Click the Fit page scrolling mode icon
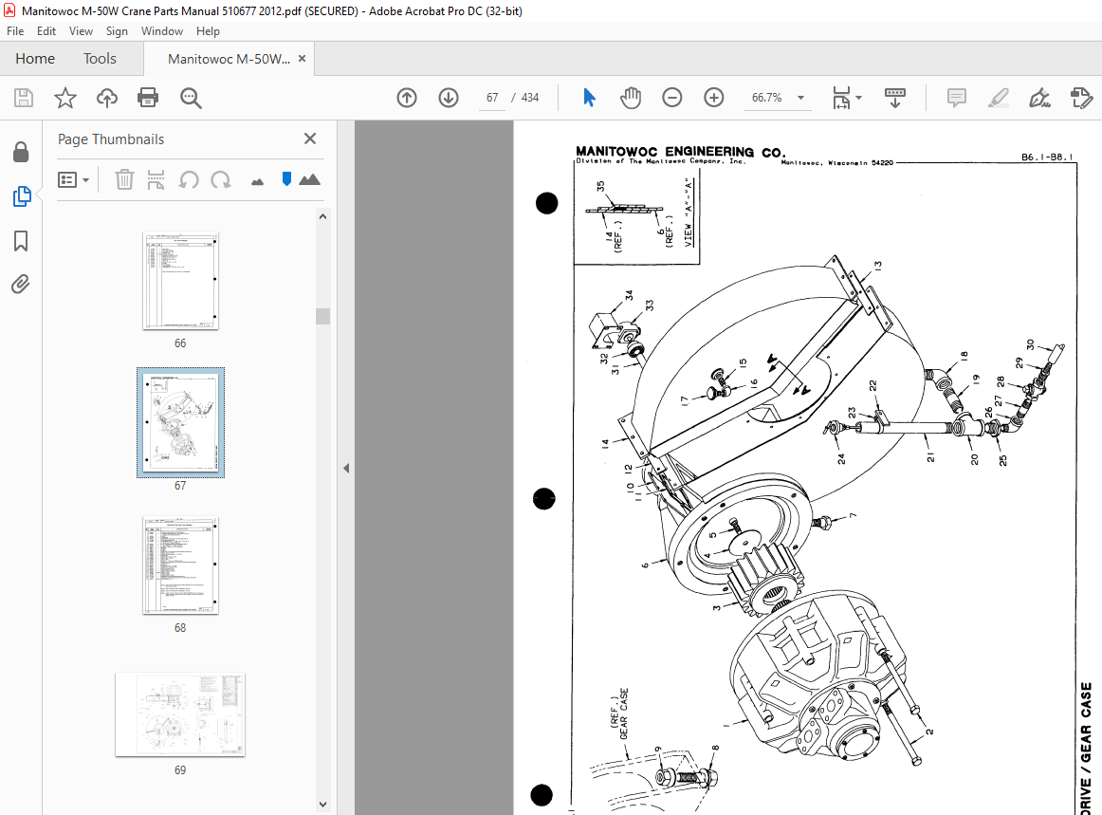The height and width of the screenshot is (815, 1102). coord(841,98)
